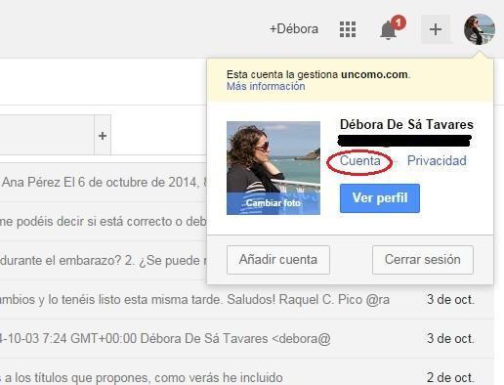Open the email mentioning Ana Pérez
The width and height of the screenshot is (504, 385).
tap(104, 183)
